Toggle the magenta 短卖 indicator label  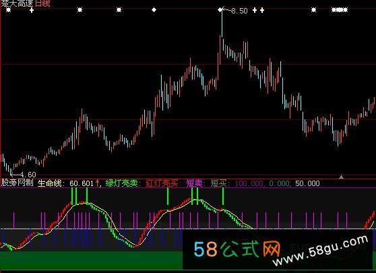(194, 183)
